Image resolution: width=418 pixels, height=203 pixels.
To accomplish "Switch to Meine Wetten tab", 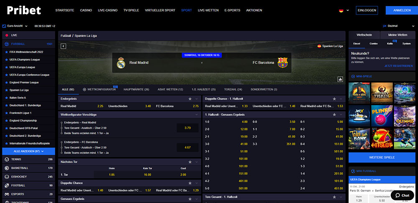I will [398, 35].
